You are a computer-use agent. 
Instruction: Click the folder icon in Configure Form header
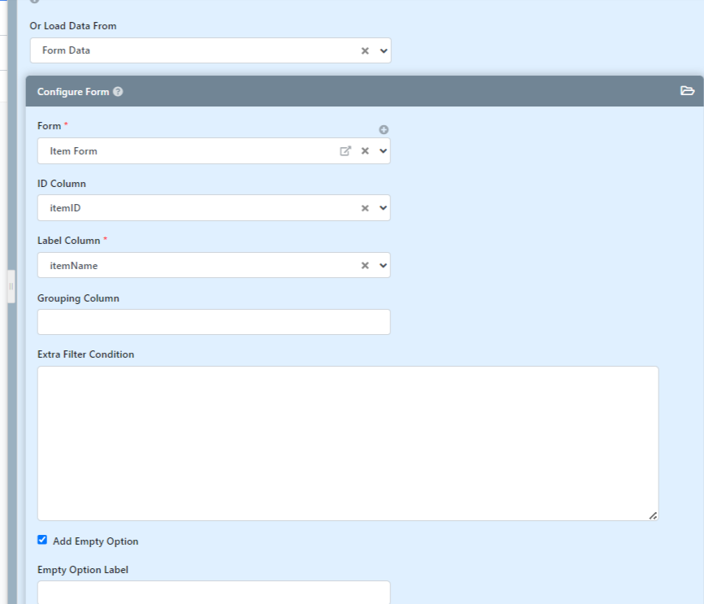click(687, 91)
